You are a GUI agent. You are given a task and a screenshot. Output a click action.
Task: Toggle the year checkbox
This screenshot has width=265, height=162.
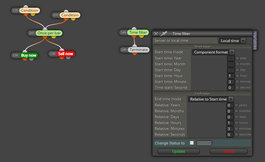(237, 58)
